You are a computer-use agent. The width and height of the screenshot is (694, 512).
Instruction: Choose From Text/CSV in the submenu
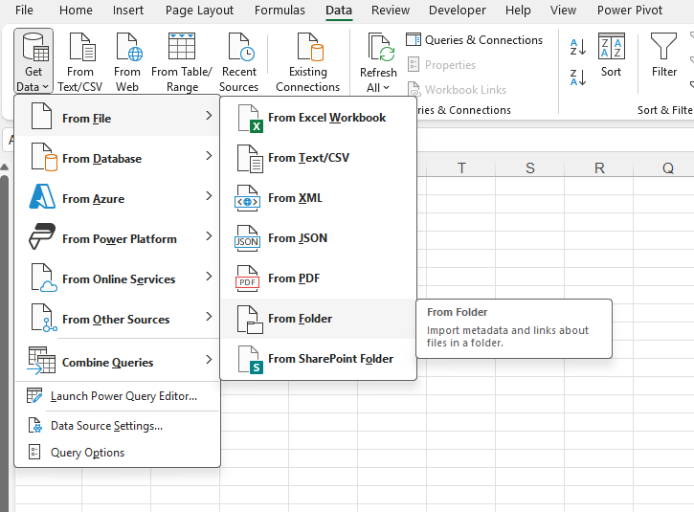[x=318, y=158]
